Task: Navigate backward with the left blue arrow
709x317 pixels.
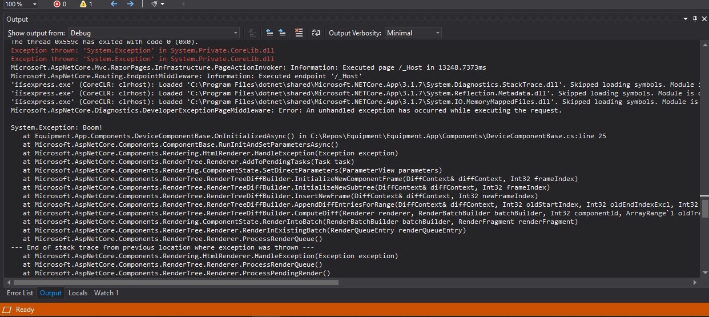Action: 114,4
